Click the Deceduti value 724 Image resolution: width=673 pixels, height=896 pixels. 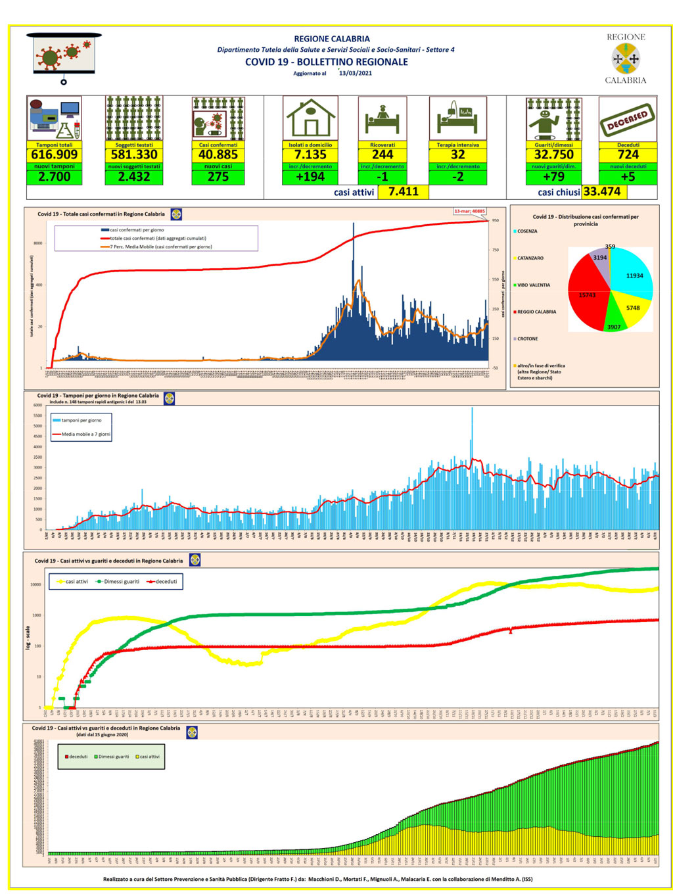coord(628,155)
